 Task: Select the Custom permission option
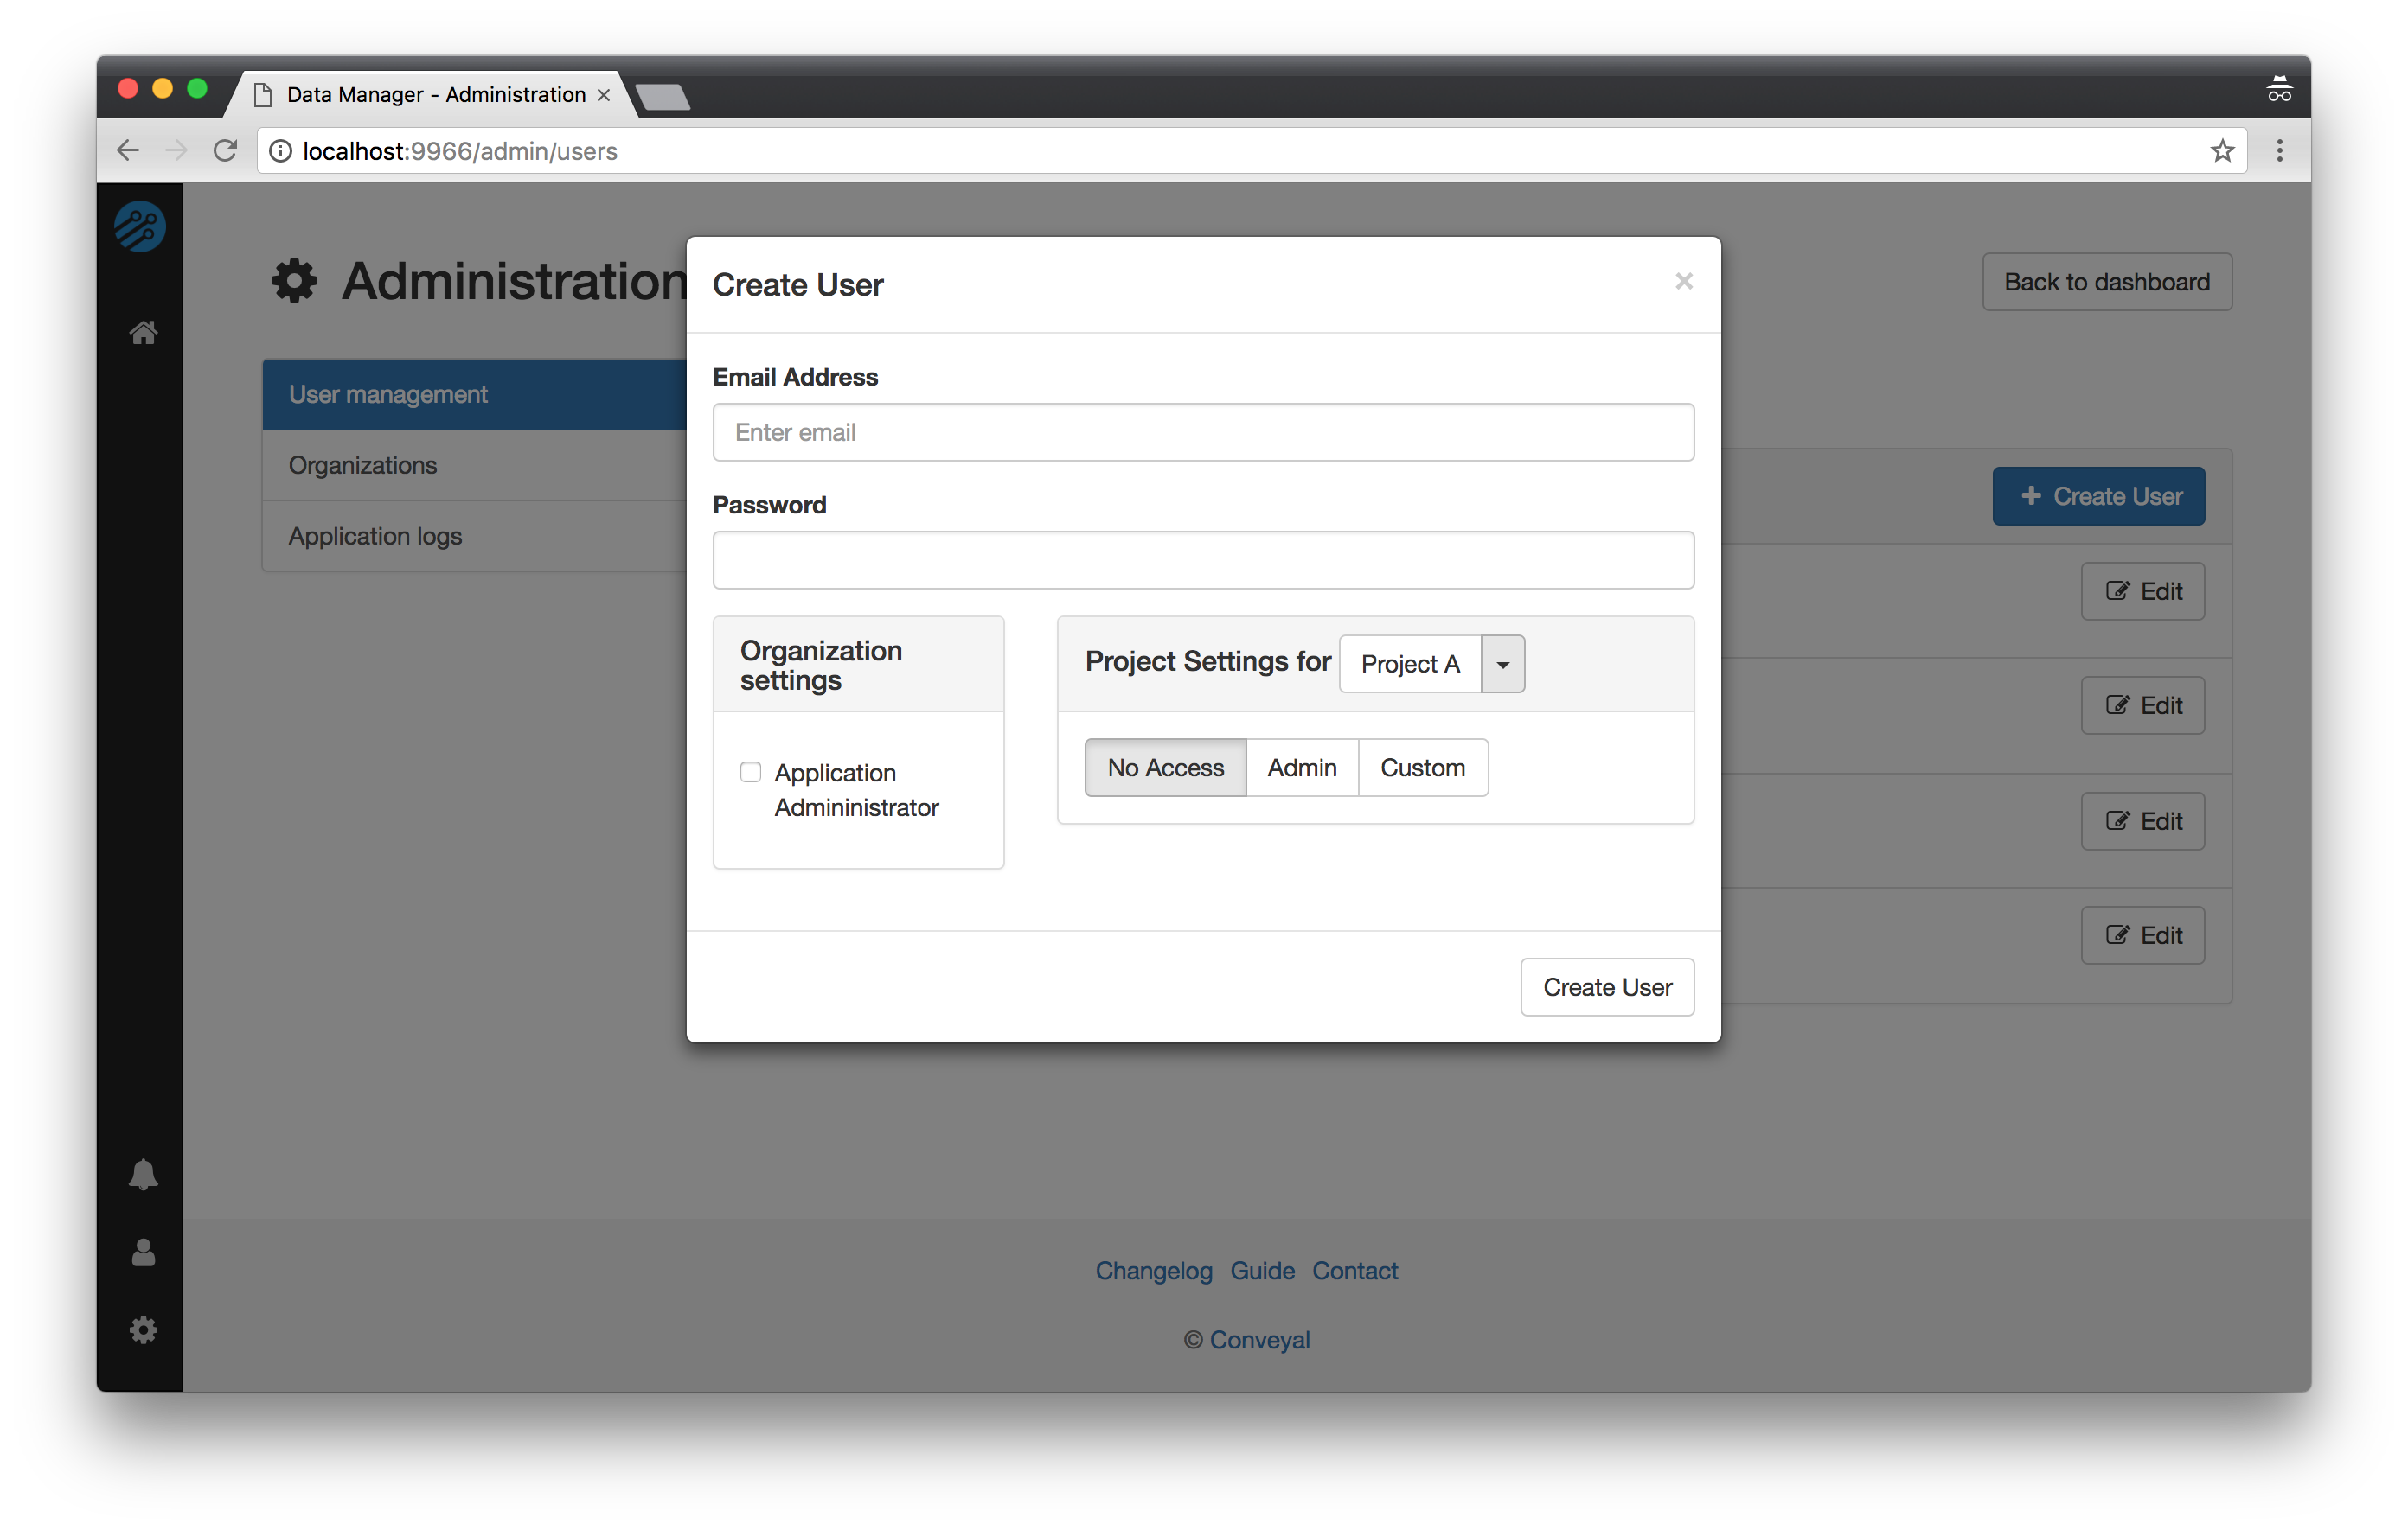[x=1423, y=768]
